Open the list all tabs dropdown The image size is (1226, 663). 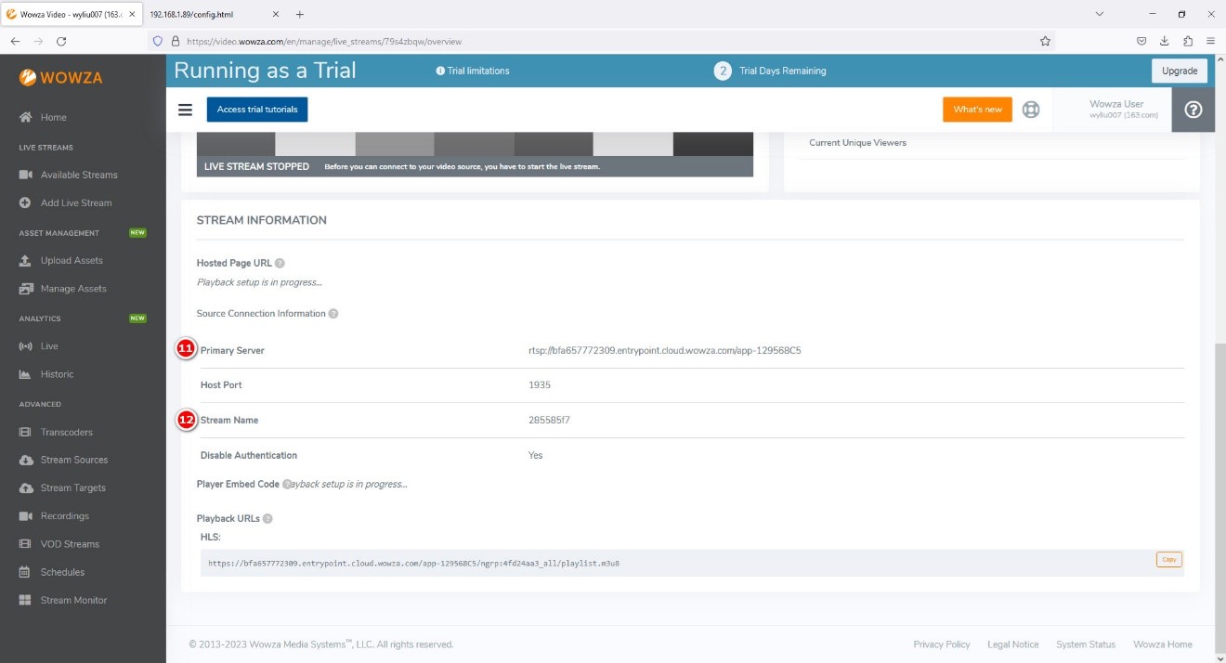click(x=1100, y=15)
